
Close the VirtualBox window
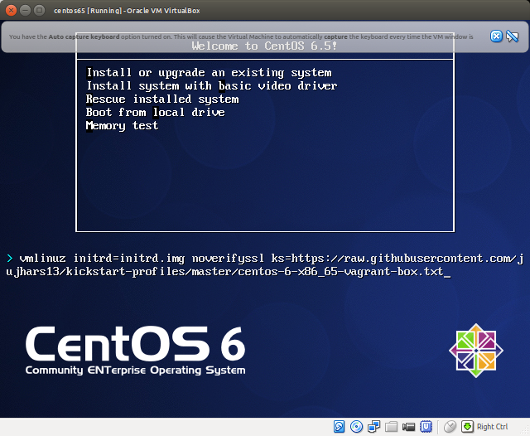[x=11, y=11]
